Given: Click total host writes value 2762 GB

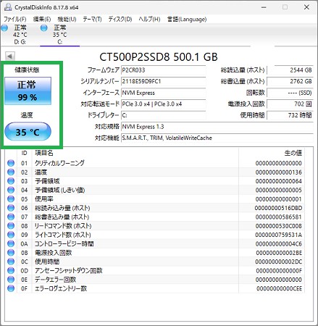Looking at the screenshot, I should (290, 81).
